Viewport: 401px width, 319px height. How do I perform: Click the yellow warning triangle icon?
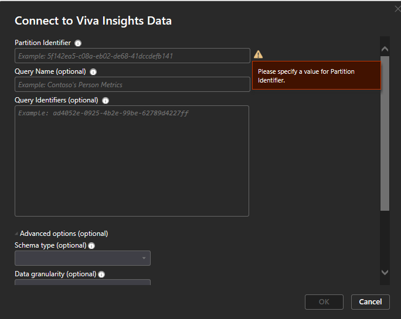click(259, 54)
